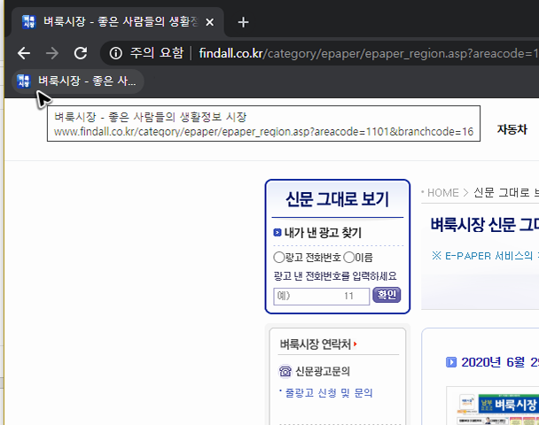This screenshot has width=539, height=425.
Task: Click the 신문 그대로 보기 panel title
Action: tap(337, 198)
